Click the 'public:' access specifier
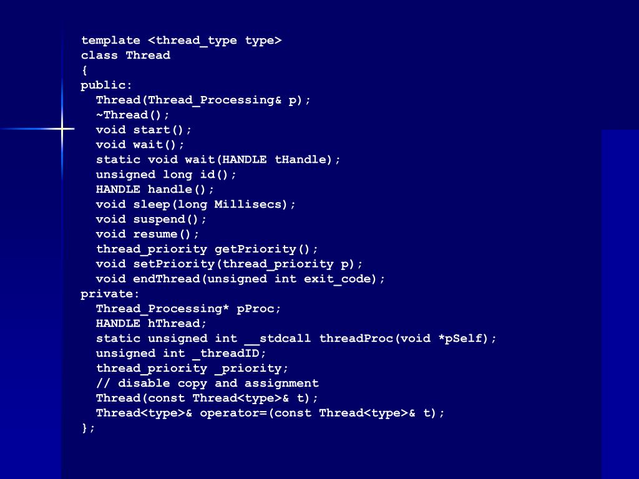 (106, 85)
